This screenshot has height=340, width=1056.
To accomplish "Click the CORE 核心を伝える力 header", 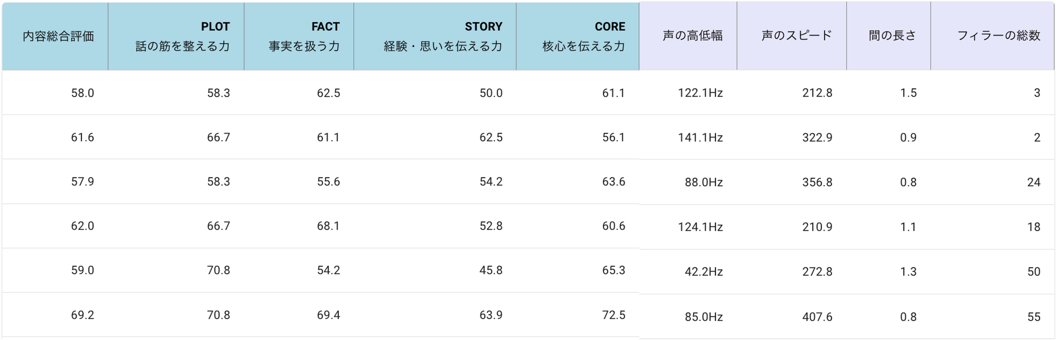I will tap(583, 36).
